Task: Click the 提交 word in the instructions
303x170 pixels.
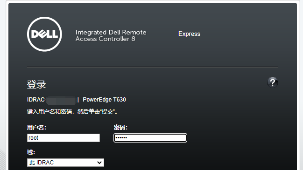Action: pos(108,112)
